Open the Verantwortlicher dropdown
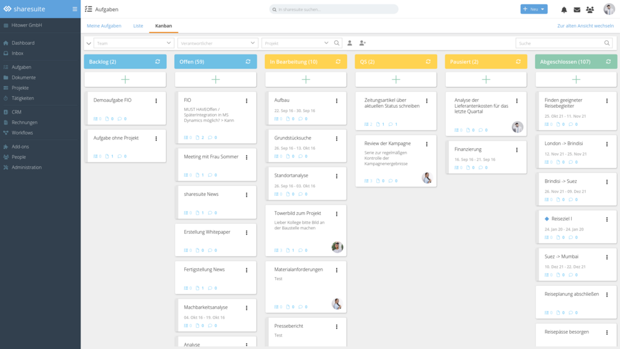The image size is (620, 349). pos(218,43)
